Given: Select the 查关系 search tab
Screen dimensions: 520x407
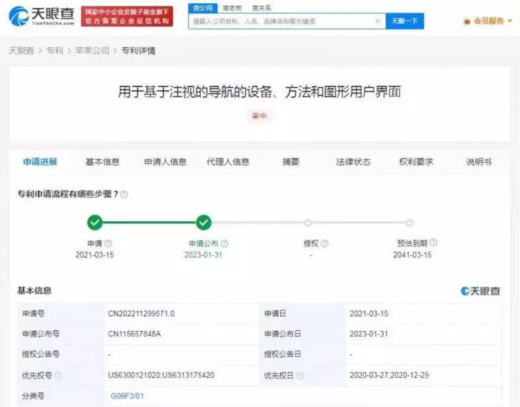Looking at the screenshot, I should coord(261,8).
